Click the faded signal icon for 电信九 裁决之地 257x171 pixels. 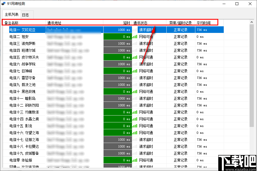tap(135, 85)
